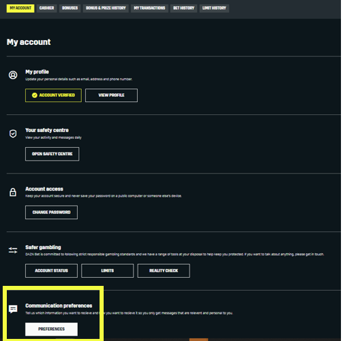The image size is (343, 341).
Task: Click the Preferences button
Action: pos(51,329)
